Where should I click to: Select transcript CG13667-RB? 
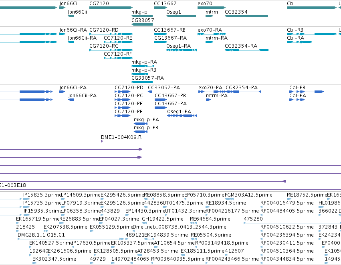pyautogui.click(x=161, y=34)
